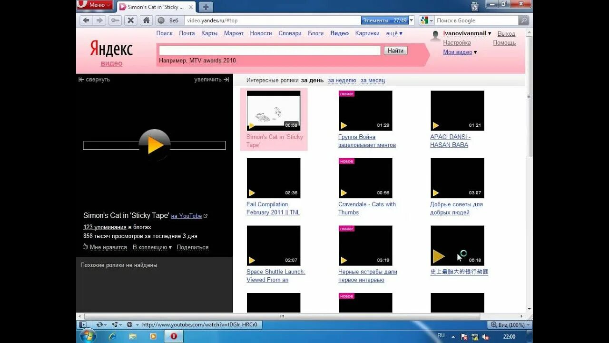The height and width of the screenshot is (343, 609).
Task: Click the magnifier search button in toolbar
Action: pyautogui.click(x=524, y=20)
